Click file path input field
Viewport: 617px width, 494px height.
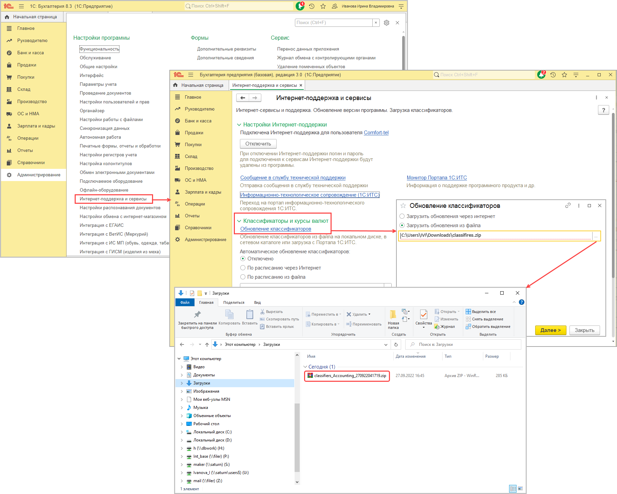496,235
